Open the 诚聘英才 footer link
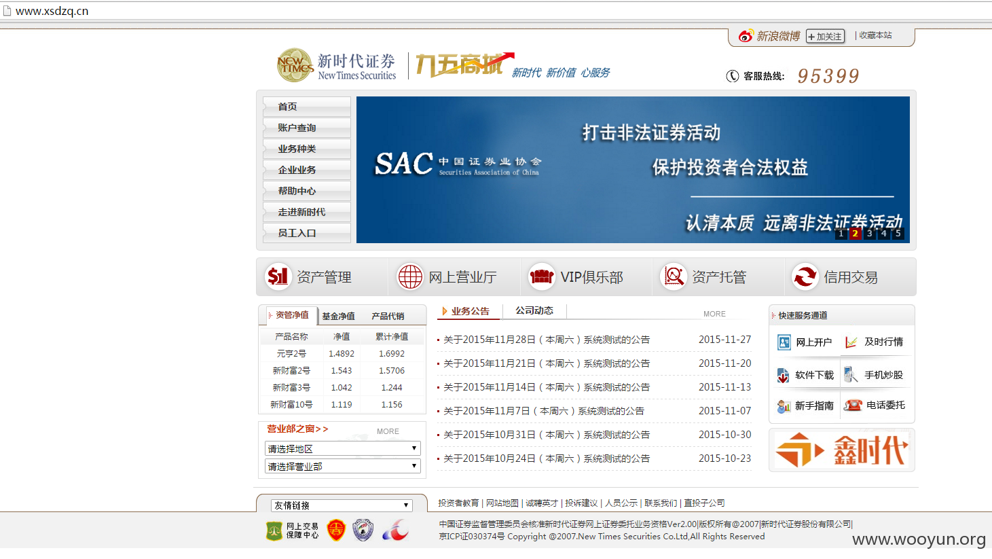Screen dimensions: 992x559 point(542,503)
